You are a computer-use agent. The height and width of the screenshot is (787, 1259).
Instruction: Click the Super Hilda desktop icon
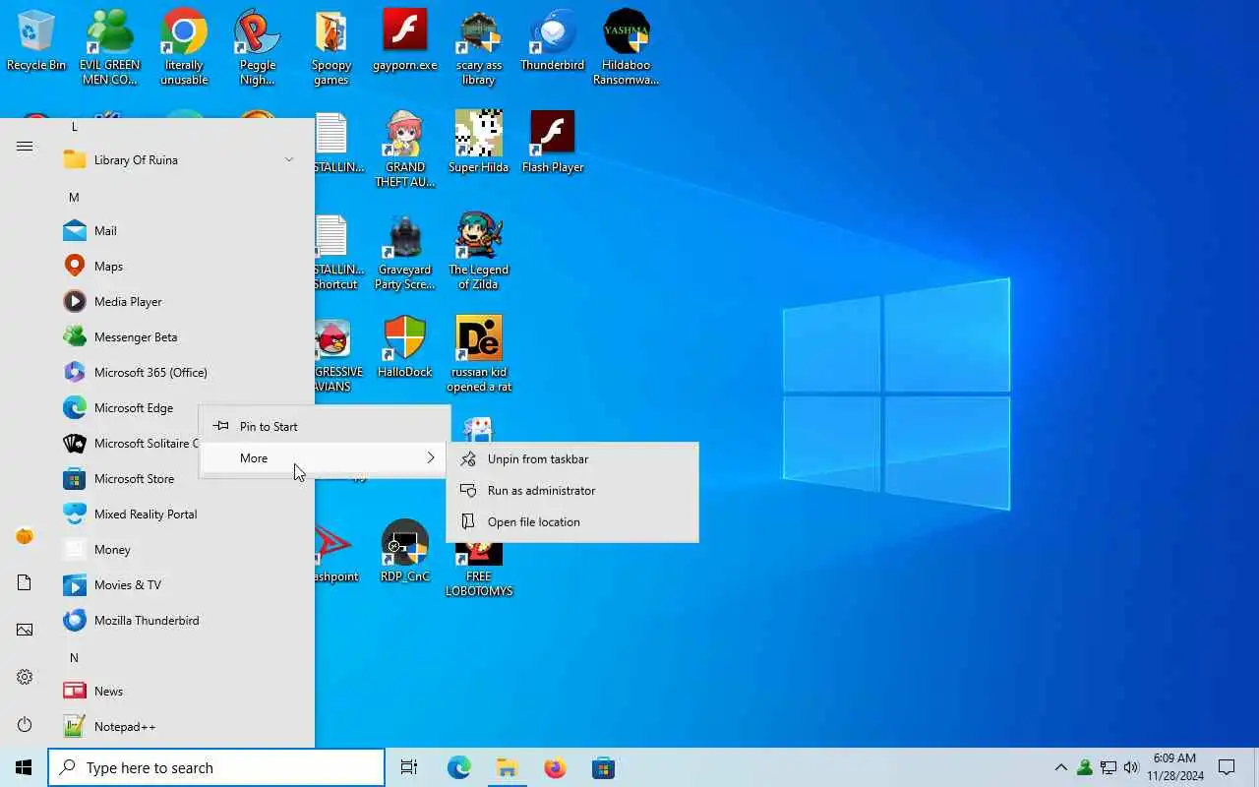(479, 143)
